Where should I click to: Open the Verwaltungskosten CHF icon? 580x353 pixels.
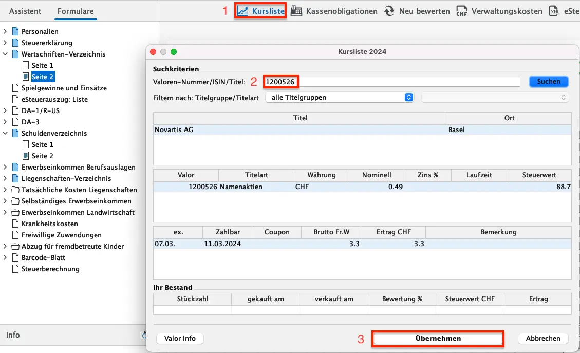(462, 11)
